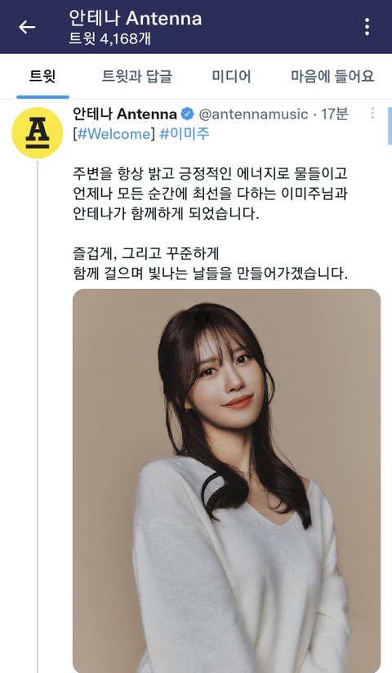Tap the tweet line starting 즐겁게, 그리고
Screen dimensions: 392x673
click(x=146, y=253)
